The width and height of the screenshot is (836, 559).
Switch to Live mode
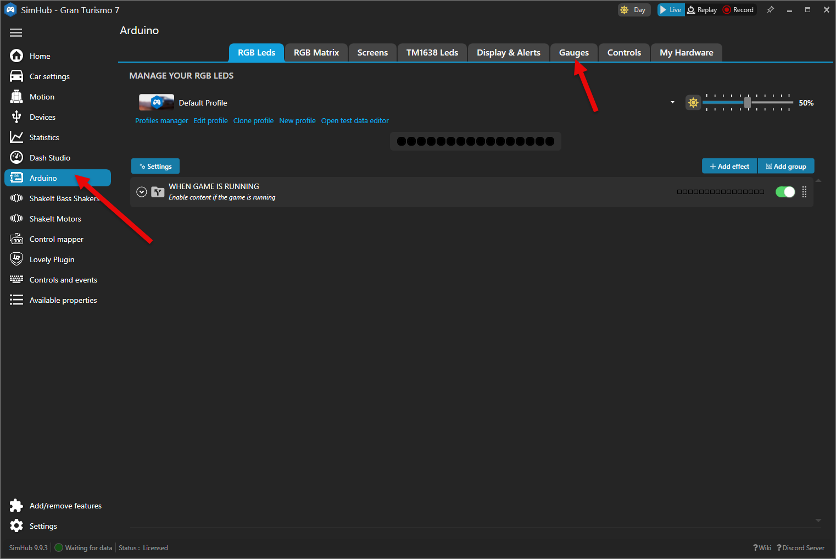671,10
